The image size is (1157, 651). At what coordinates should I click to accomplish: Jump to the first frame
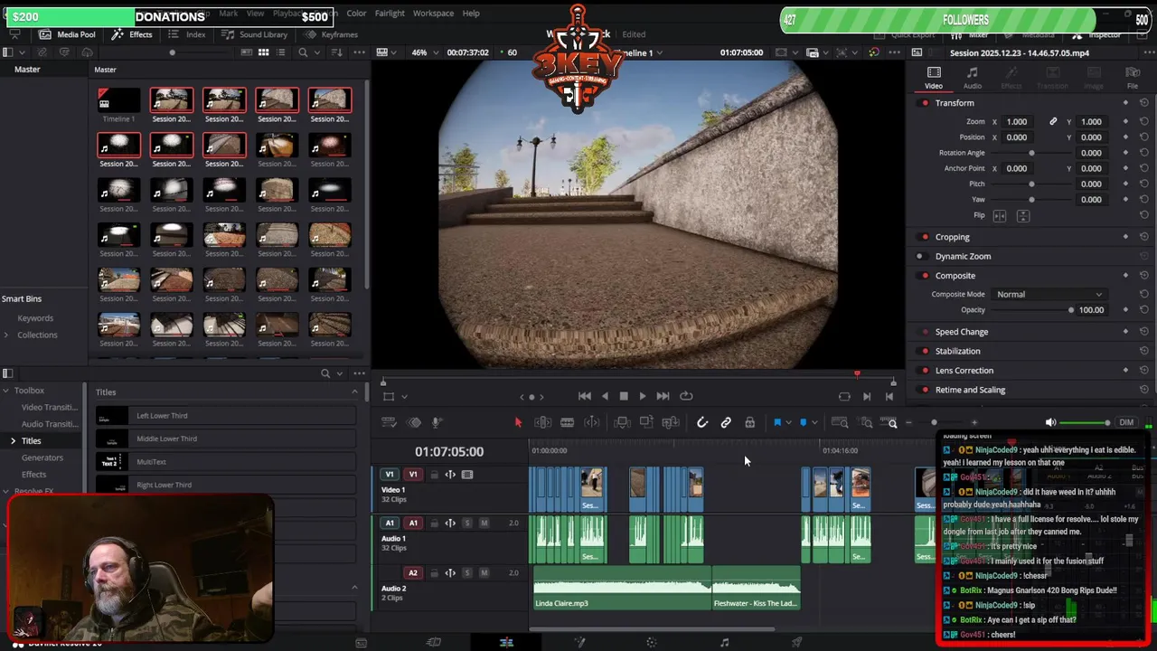click(585, 396)
